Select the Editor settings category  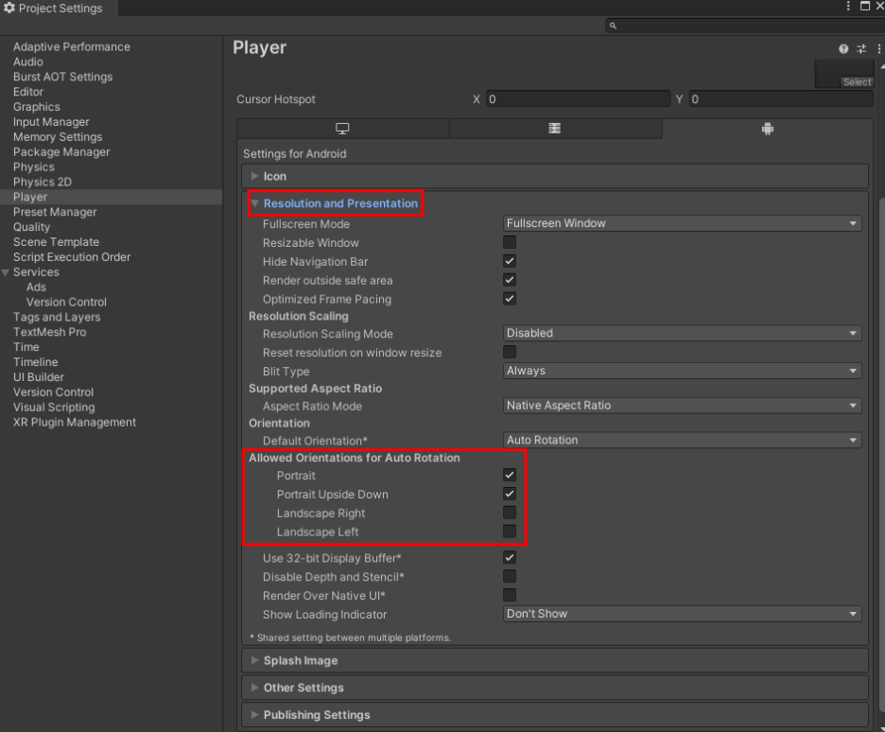tap(28, 92)
